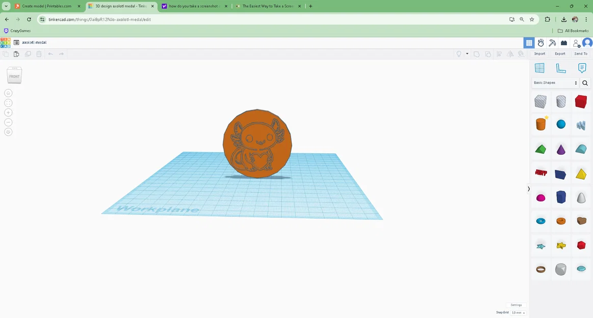This screenshot has width=593, height=318.
Task: Zoom out with the minus button
Action: [8, 122]
